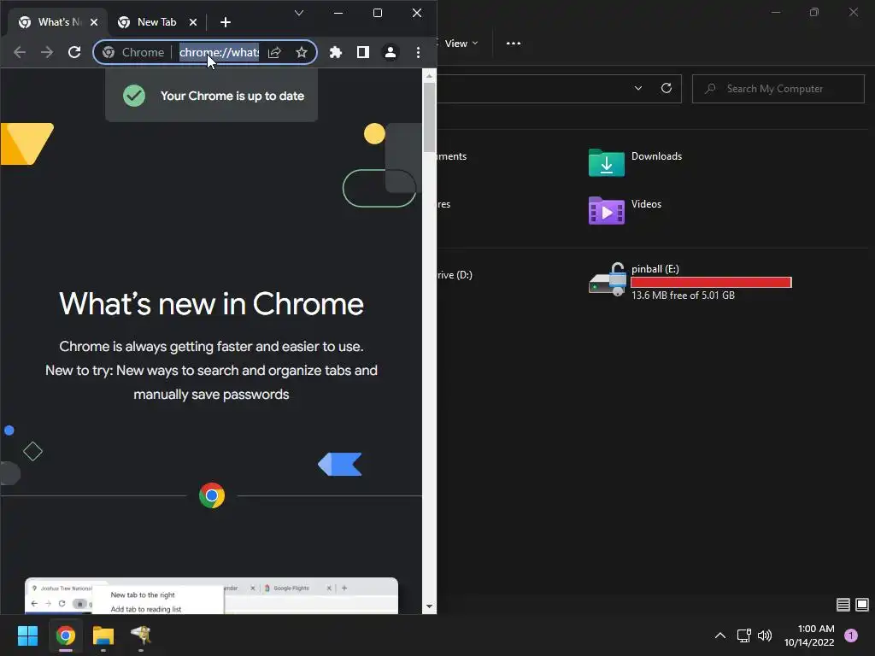Refresh the File Explorer location
Image resolution: width=875 pixels, height=656 pixels.
[667, 88]
